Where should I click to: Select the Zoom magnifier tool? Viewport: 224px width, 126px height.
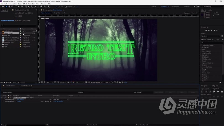(x=12, y=6)
